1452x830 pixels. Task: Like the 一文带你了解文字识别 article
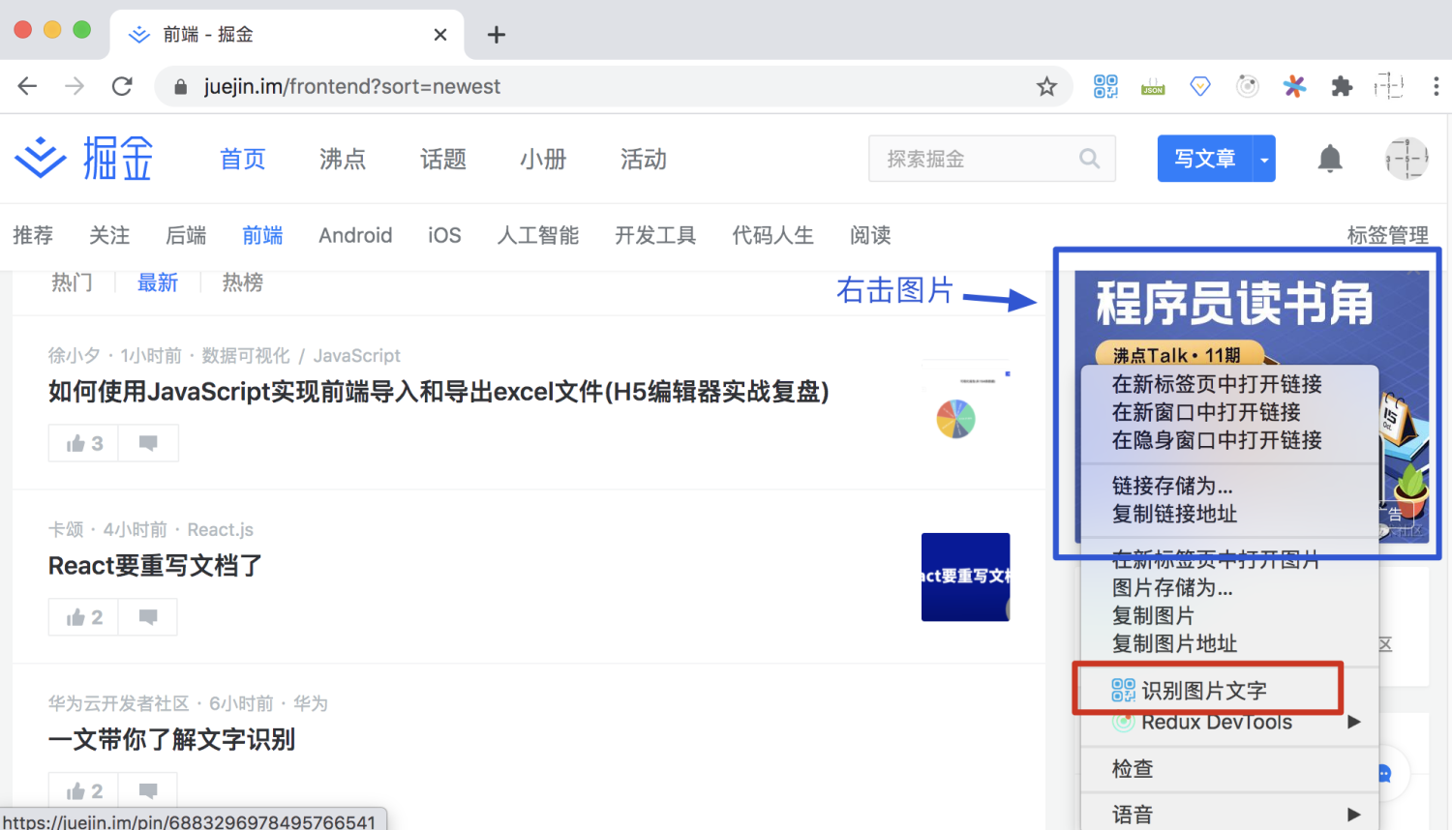click(x=84, y=791)
